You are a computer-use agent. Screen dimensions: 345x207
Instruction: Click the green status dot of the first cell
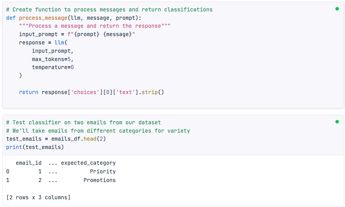tap(337, 9)
